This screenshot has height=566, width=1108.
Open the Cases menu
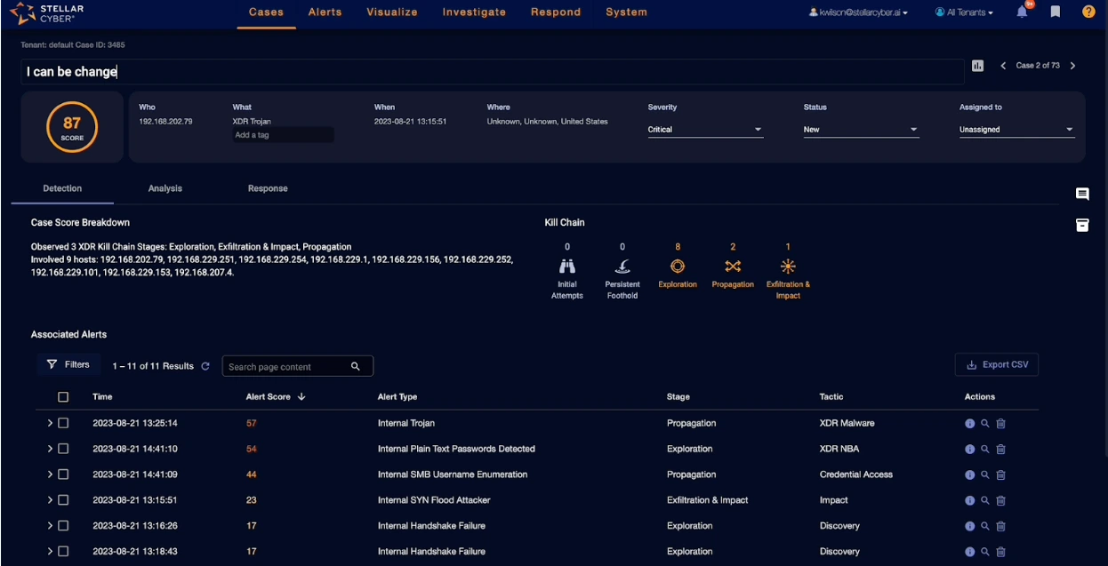266,12
